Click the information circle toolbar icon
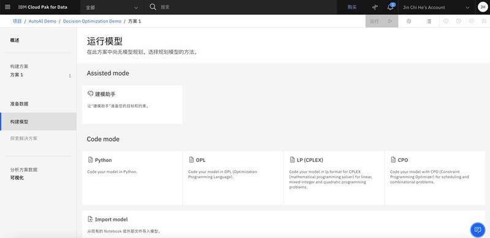 446,21
